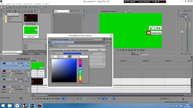Click the blue Цвет color swatch bar
The height and width of the screenshot is (108, 193).
72,53
